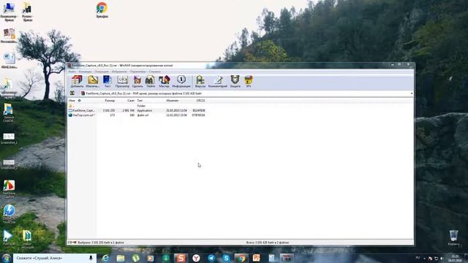Open the Параметры menu
This screenshot has width=468, height=263.
[x=138, y=72]
